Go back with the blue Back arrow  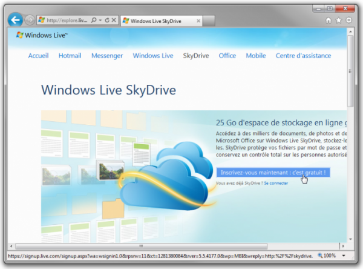[x=15, y=20]
